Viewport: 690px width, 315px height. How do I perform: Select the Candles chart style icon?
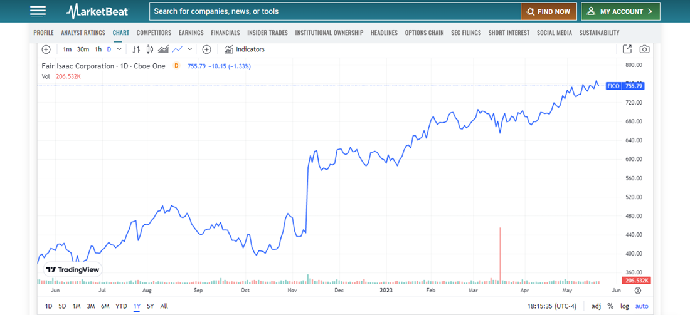(x=149, y=49)
